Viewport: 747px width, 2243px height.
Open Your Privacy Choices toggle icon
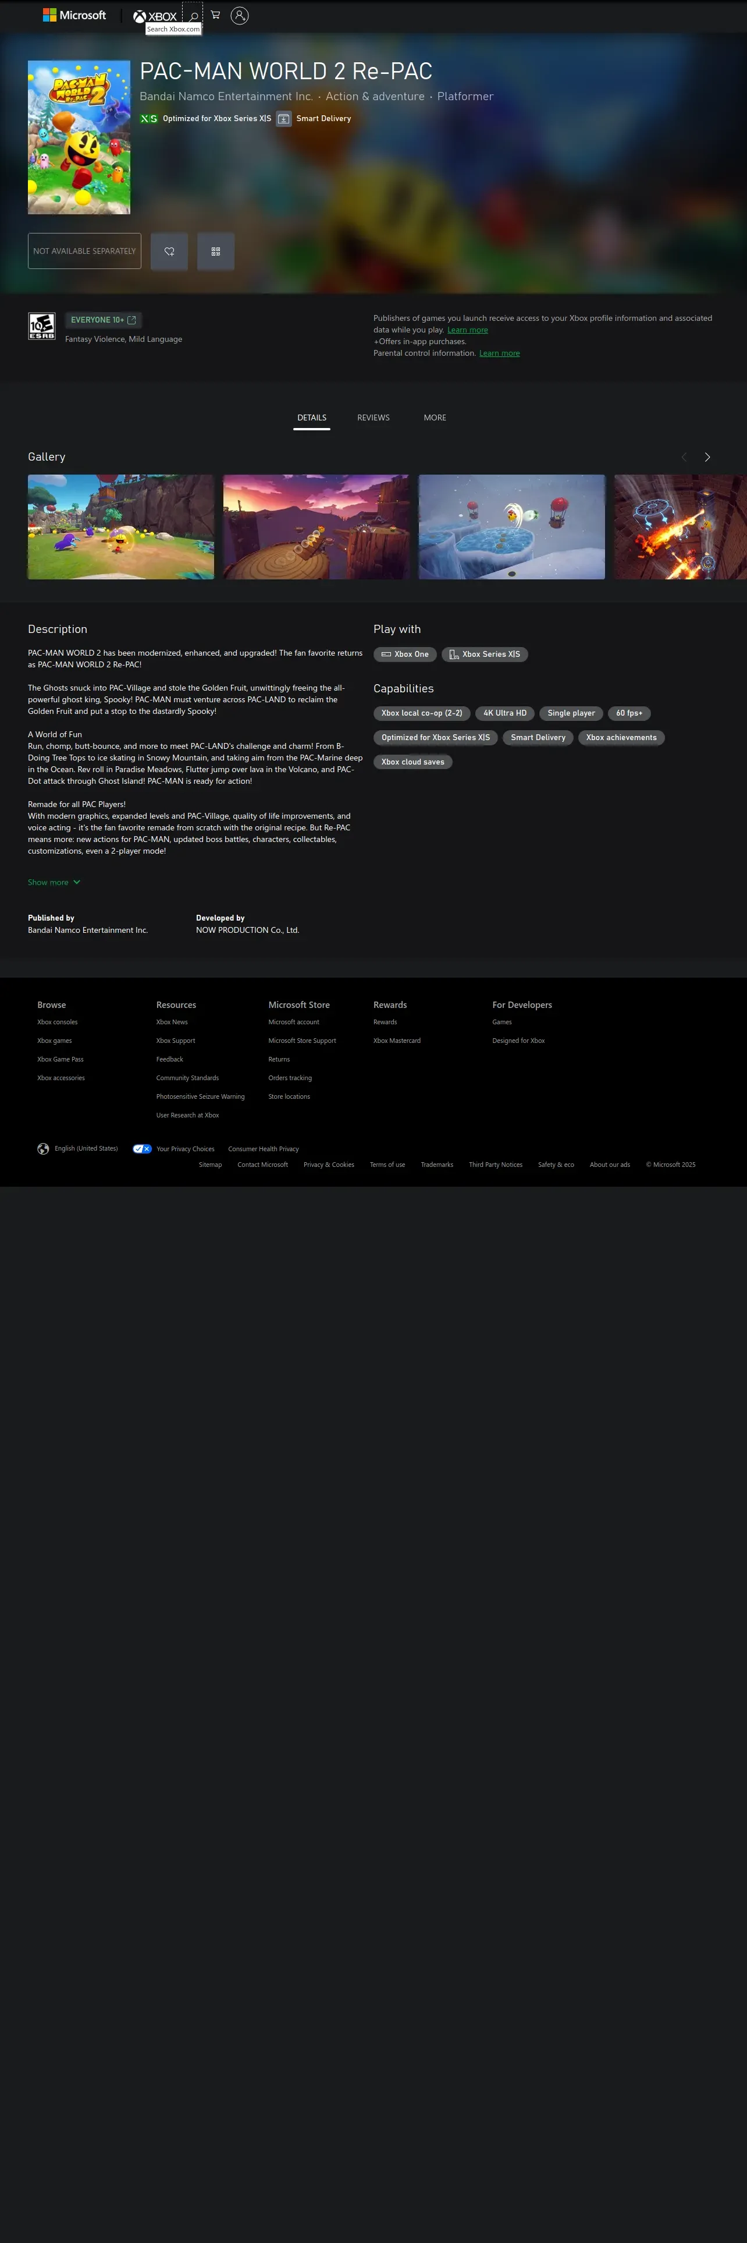point(143,1148)
